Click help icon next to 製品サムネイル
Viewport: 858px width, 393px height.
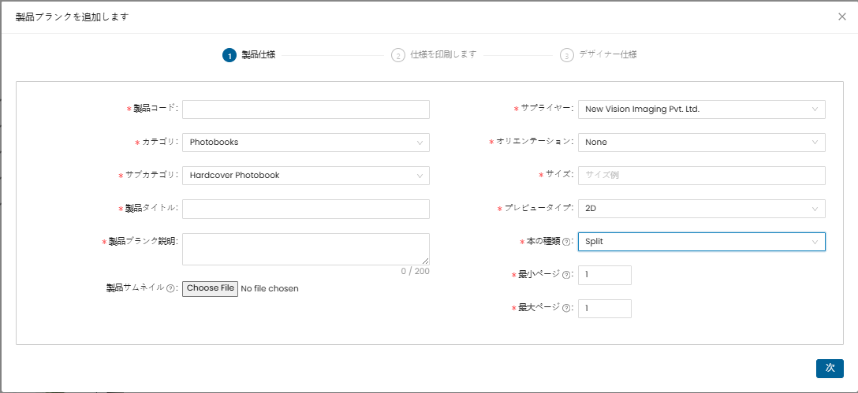pyautogui.click(x=170, y=289)
